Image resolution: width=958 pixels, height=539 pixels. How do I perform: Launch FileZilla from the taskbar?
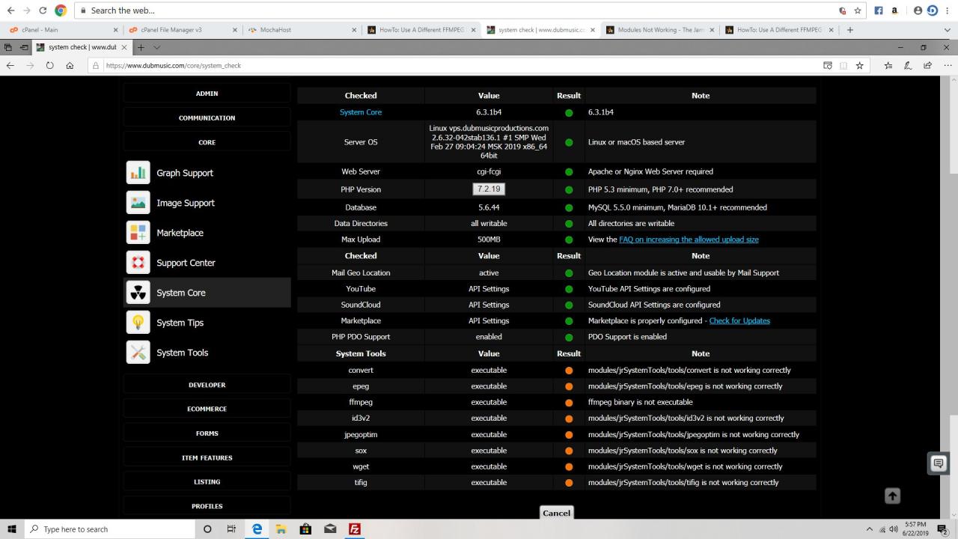point(355,529)
